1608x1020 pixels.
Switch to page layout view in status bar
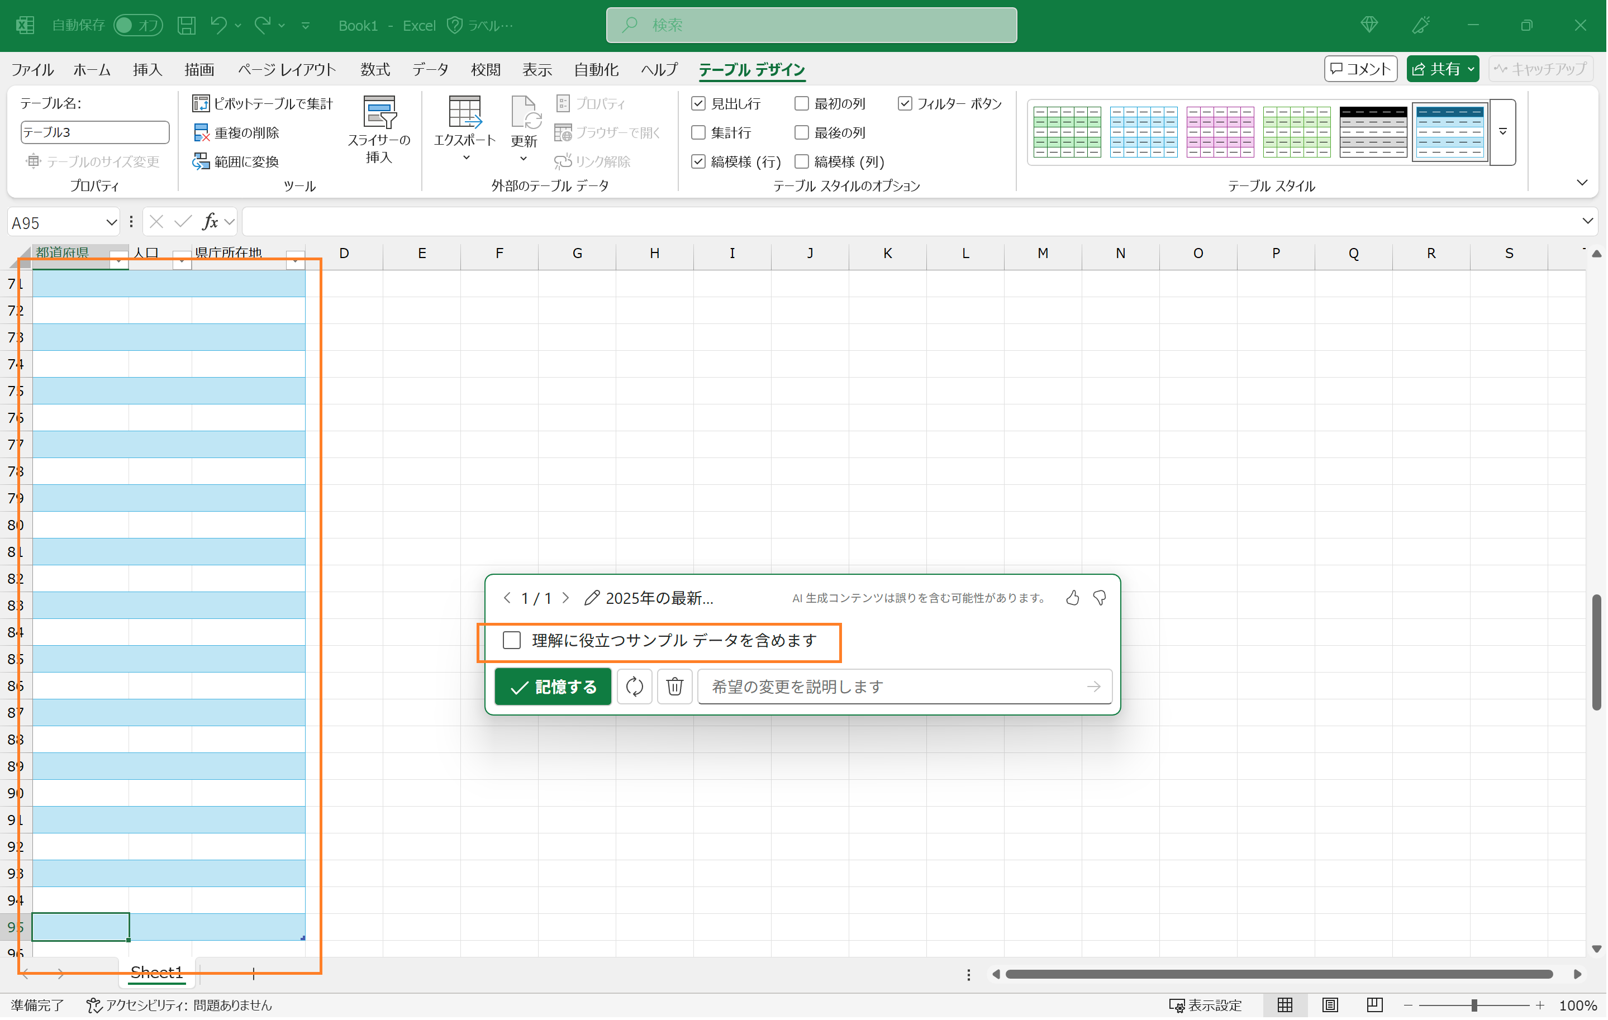coord(1330,1005)
